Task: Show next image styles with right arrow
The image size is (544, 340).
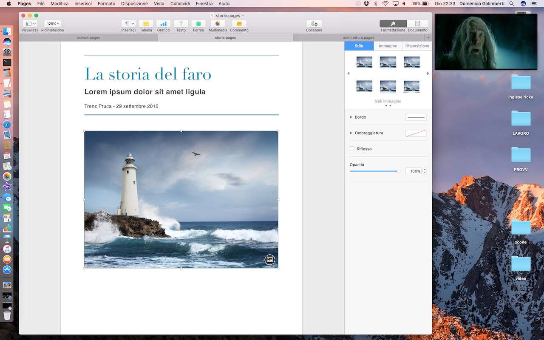Action: [x=428, y=74]
